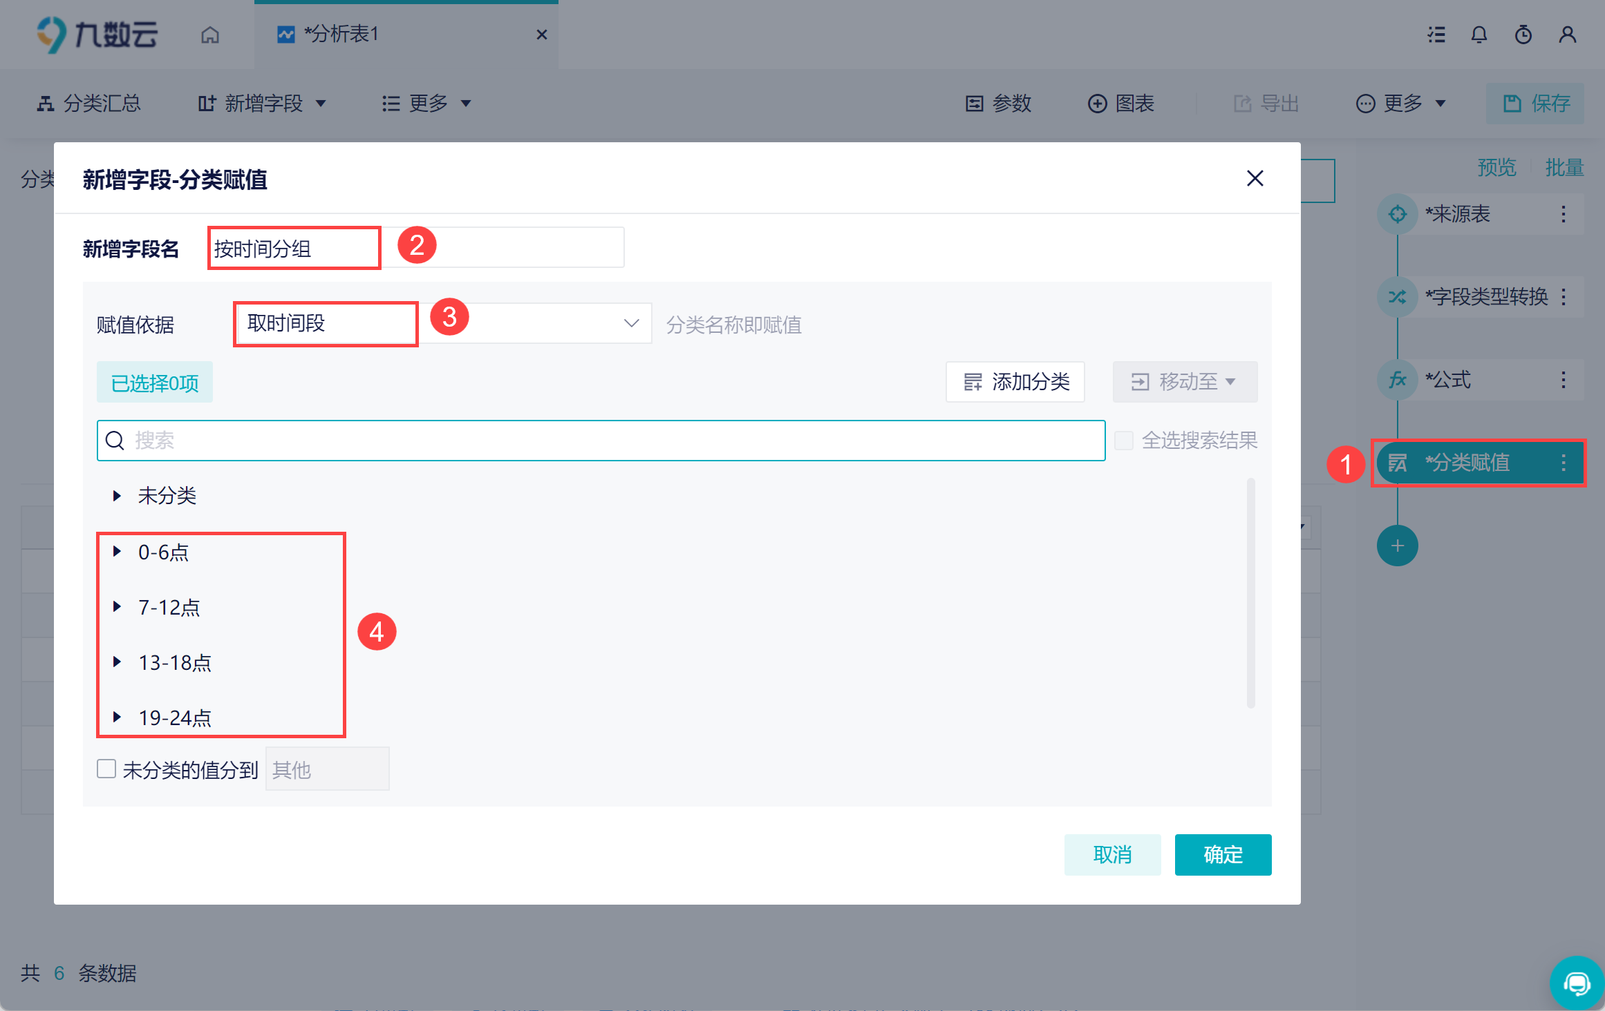The image size is (1605, 1011).
Task: Open the task list icon in header
Action: [x=1436, y=35]
